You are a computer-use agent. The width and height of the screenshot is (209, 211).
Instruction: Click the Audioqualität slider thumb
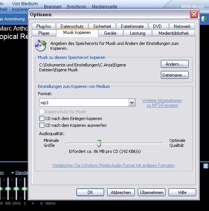pos(99,143)
